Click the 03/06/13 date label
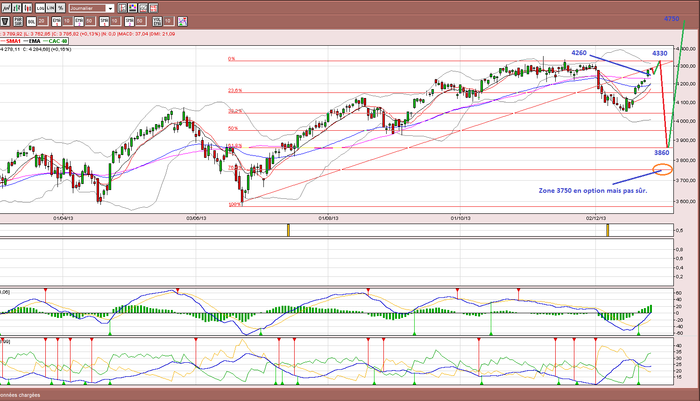This screenshot has height=401, width=700. pos(196,218)
